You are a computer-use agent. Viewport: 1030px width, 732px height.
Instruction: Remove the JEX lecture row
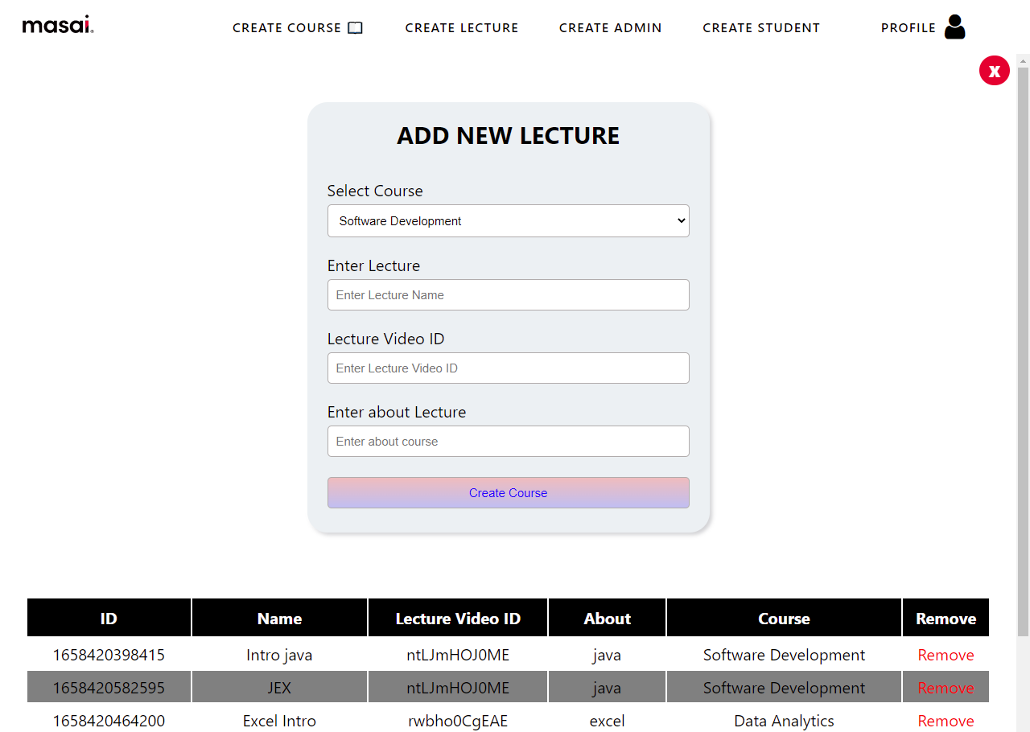[946, 688]
